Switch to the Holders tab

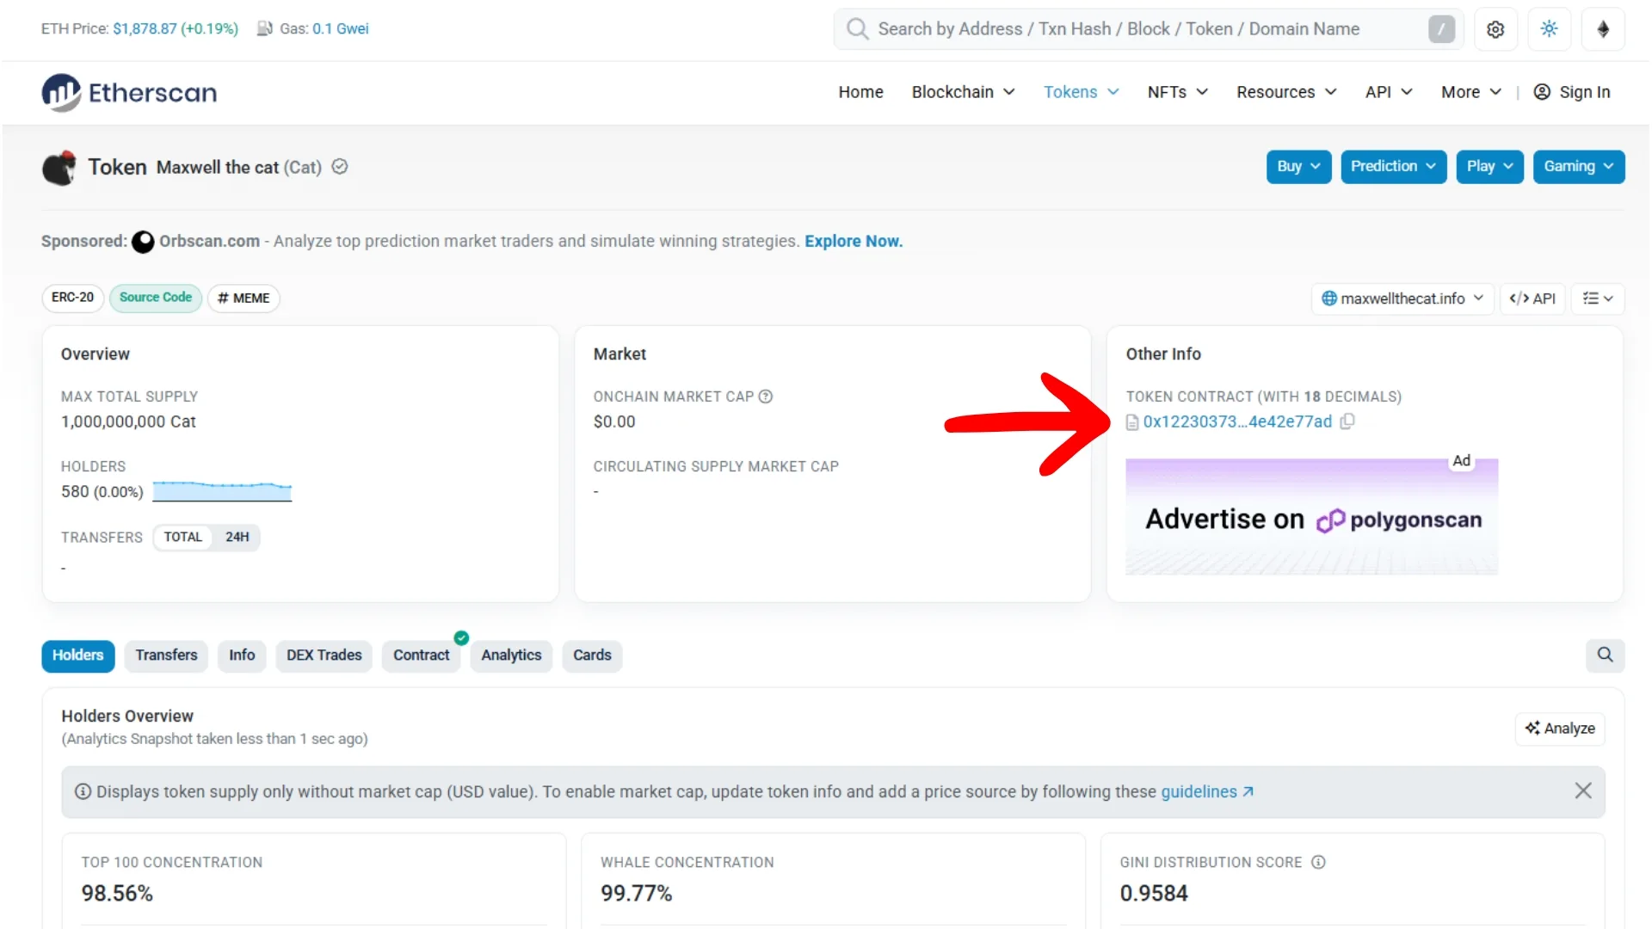pyautogui.click(x=77, y=655)
